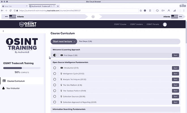Click the video icon beside First Steps
The height and width of the screenshot is (113, 187).
click(x=61, y=55)
